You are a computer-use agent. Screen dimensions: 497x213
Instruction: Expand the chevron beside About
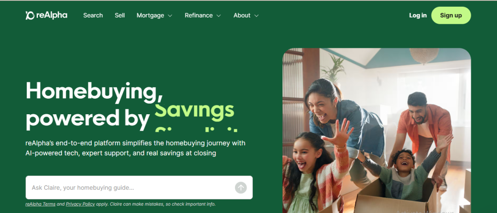tap(256, 15)
